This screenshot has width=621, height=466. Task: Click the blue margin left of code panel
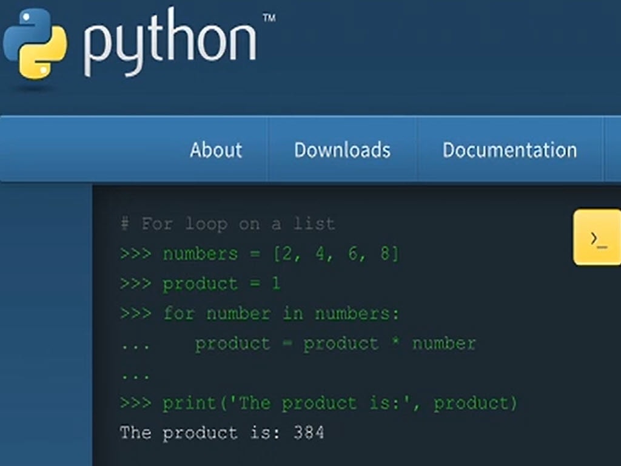point(46,322)
